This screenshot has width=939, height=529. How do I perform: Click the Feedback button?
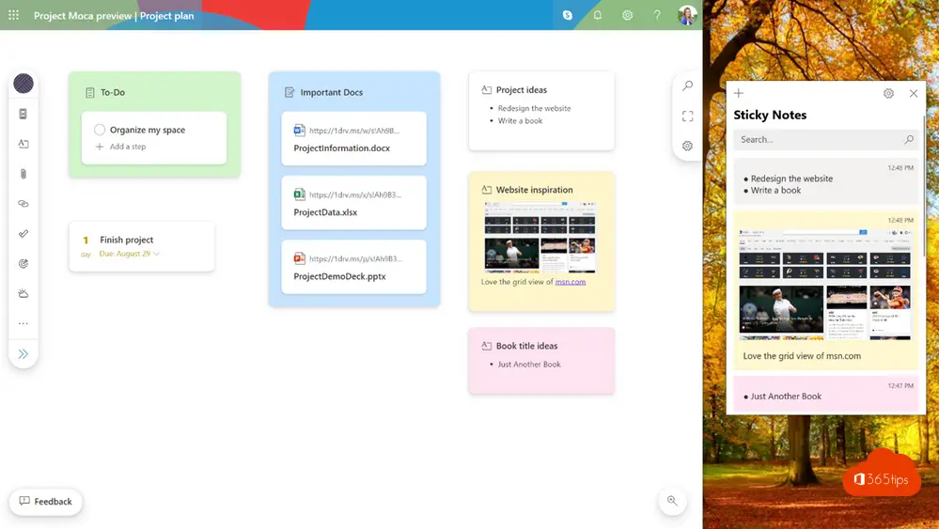click(x=45, y=502)
